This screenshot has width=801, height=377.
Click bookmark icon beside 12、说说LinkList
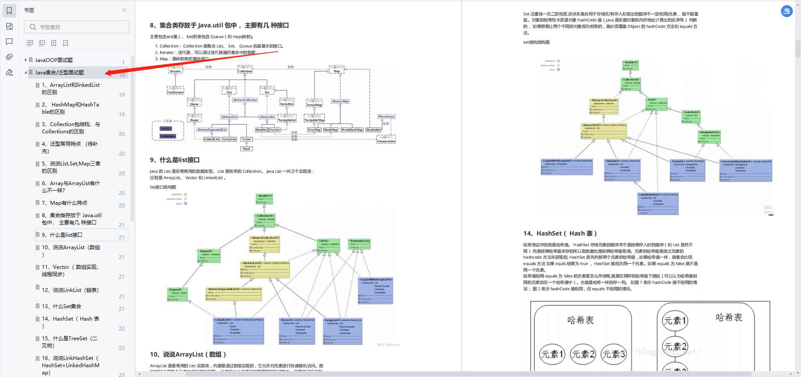(38, 288)
